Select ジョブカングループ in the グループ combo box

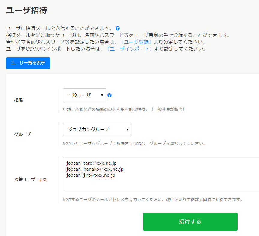[x=97, y=129]
